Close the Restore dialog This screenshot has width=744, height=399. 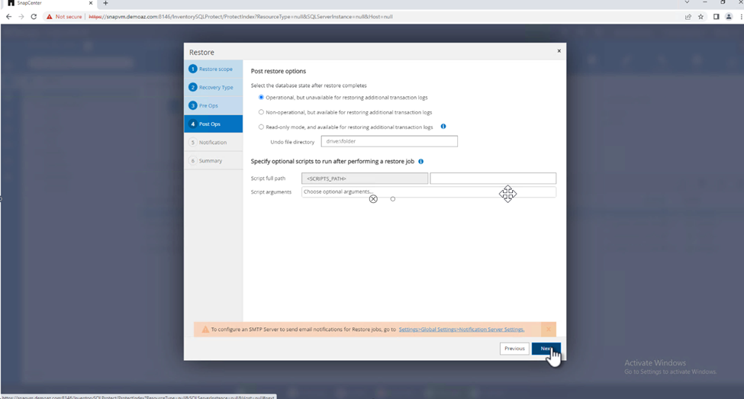pos(559,51)
